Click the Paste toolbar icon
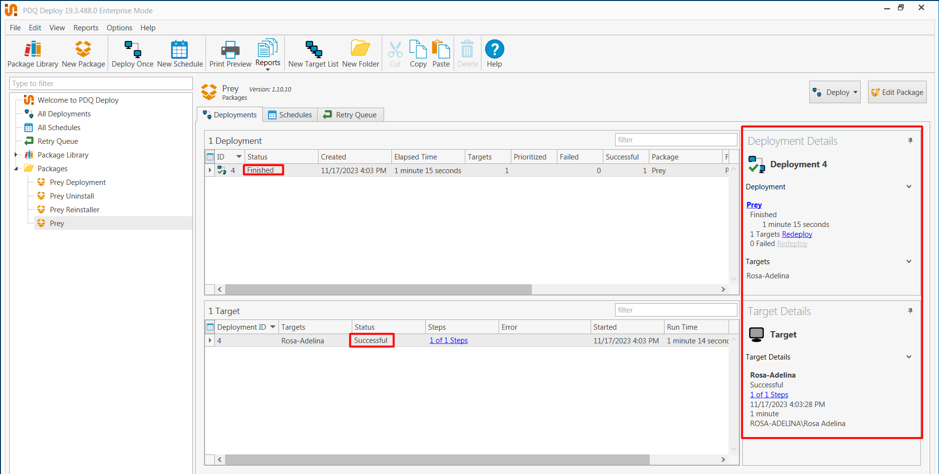This screenshot has height=474, width=939. click(x=441, y=54)
